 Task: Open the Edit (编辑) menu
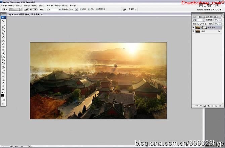(x=11, y=5)
